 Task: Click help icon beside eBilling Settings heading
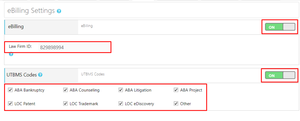pyautogui.click(x=59, y=11)
